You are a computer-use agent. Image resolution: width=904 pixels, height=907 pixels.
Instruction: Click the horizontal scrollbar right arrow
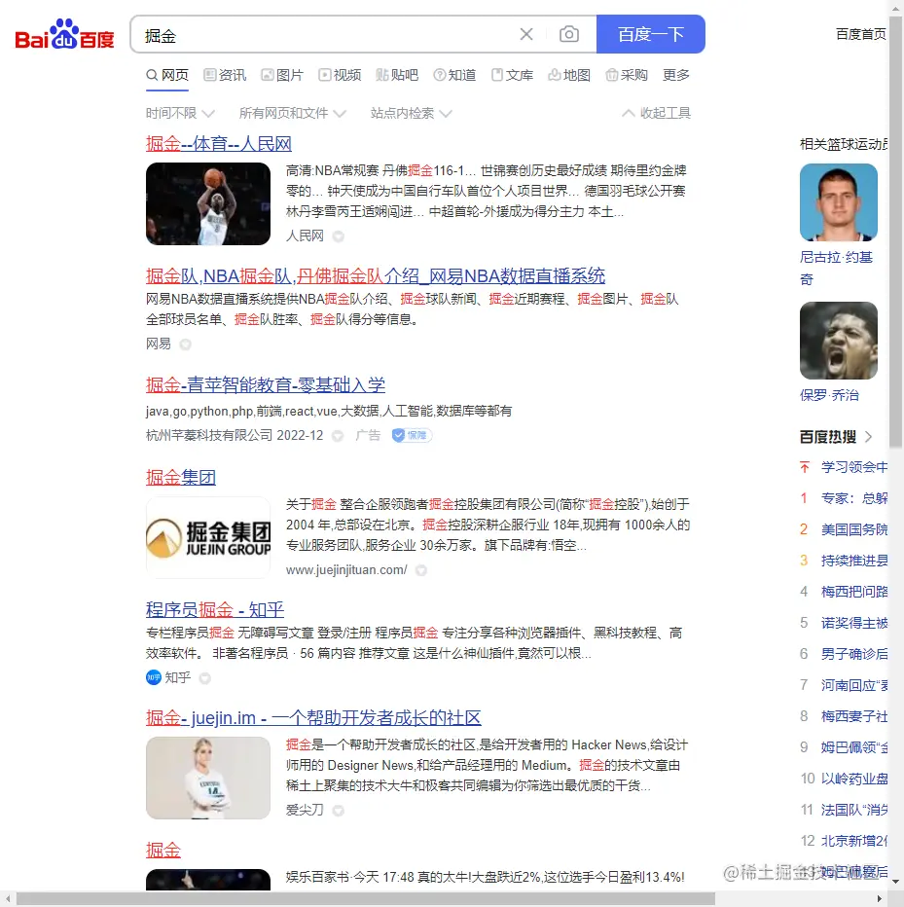(880, 899)
